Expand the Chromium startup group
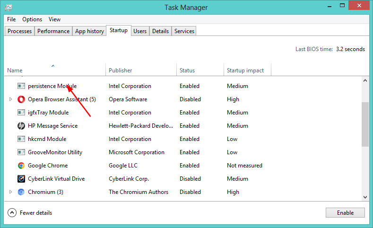Image resolution: width=373 pixels, height=228 pixels. tap(11, 192)
